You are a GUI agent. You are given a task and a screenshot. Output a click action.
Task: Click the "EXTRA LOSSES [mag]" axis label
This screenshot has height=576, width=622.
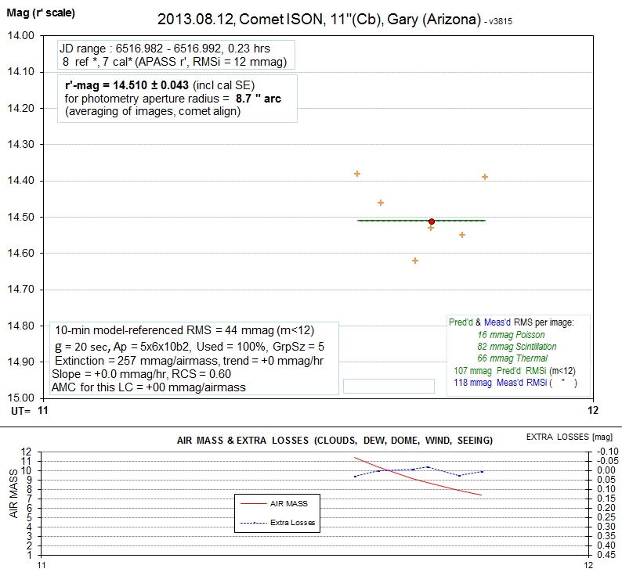570,437
